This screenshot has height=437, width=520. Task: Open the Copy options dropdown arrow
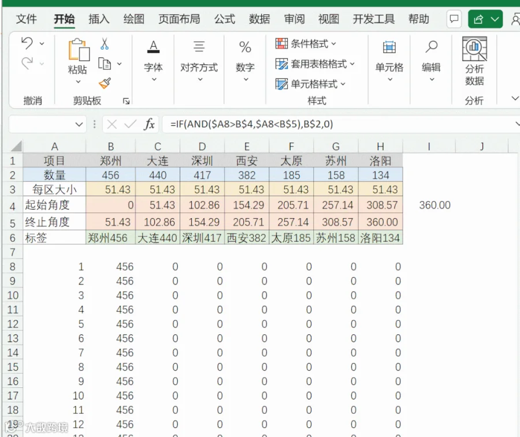click(120, 64)
